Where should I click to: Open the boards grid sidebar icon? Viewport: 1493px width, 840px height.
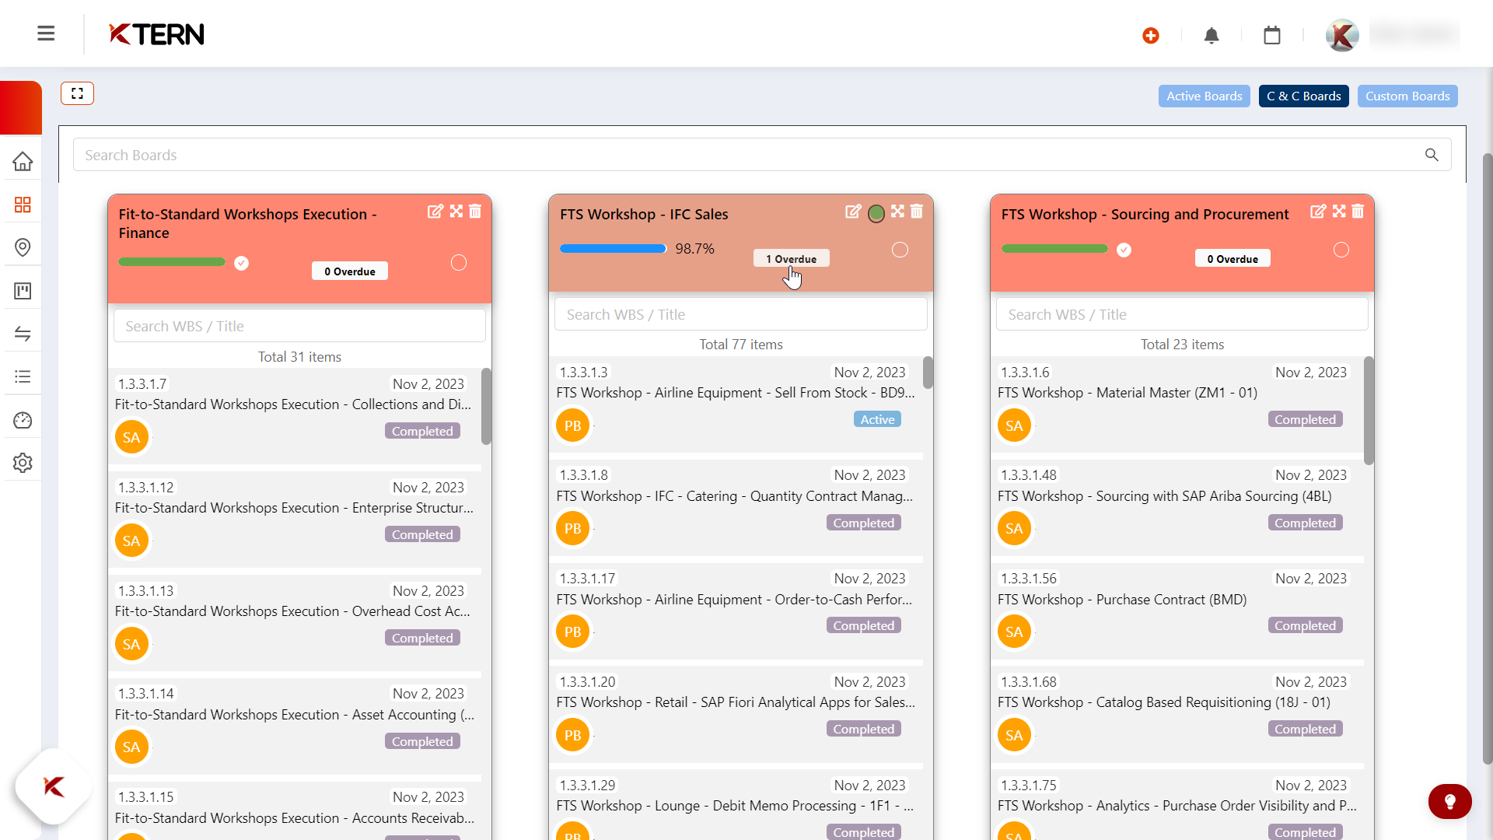point(23,205)
